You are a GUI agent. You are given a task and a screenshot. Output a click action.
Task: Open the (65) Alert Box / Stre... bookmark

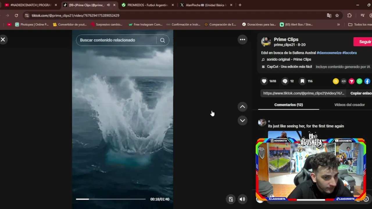[x=296, y=25]
